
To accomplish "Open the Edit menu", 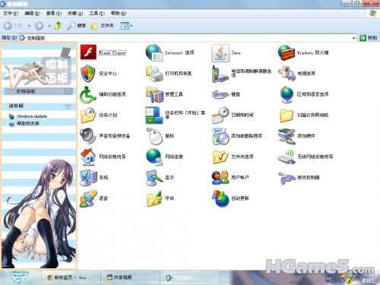I will point(32,13).
